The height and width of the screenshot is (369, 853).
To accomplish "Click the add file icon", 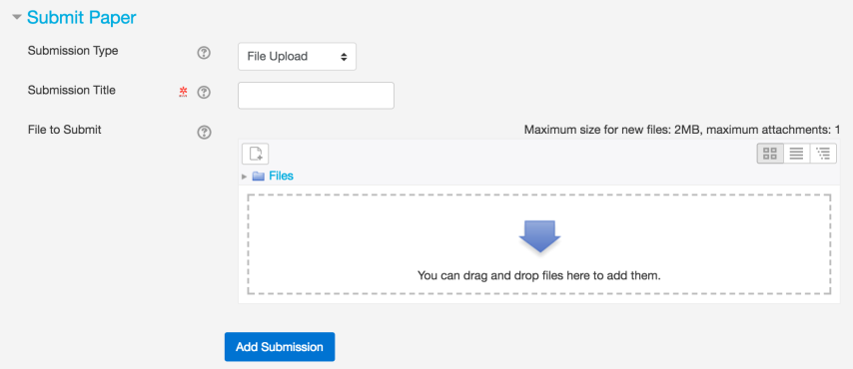I will (255, 154).
